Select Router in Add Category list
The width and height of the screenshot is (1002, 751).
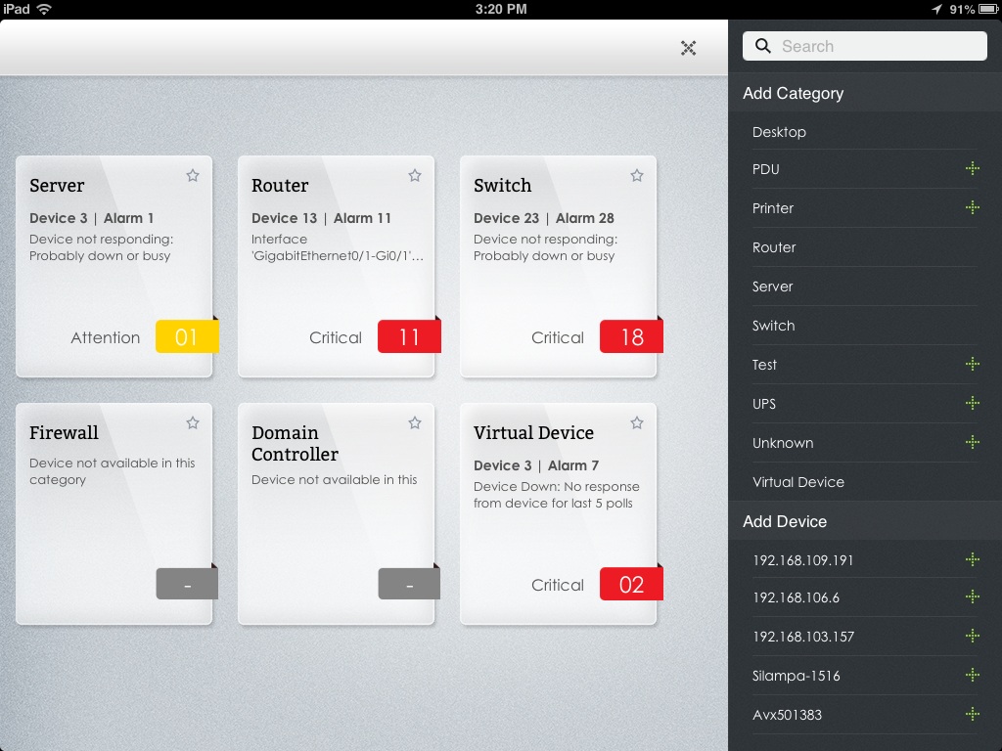(865, 247)
